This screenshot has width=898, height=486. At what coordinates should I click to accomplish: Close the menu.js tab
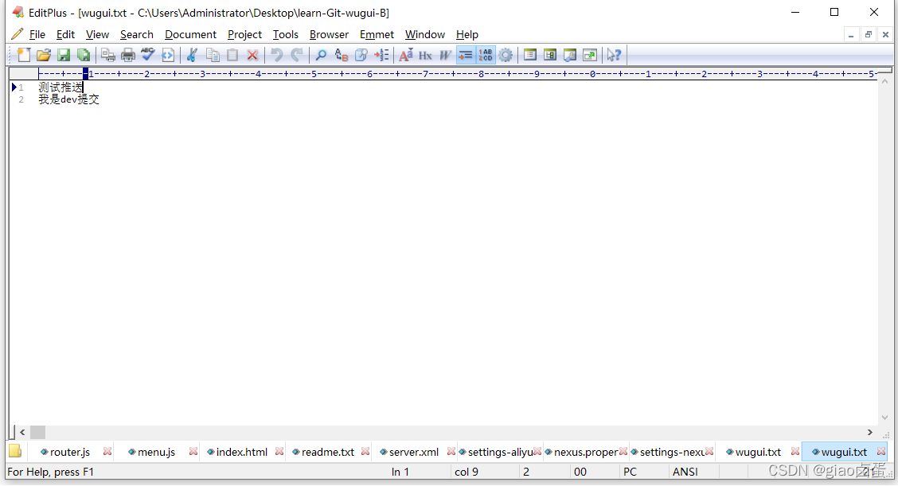coord(193,452)
